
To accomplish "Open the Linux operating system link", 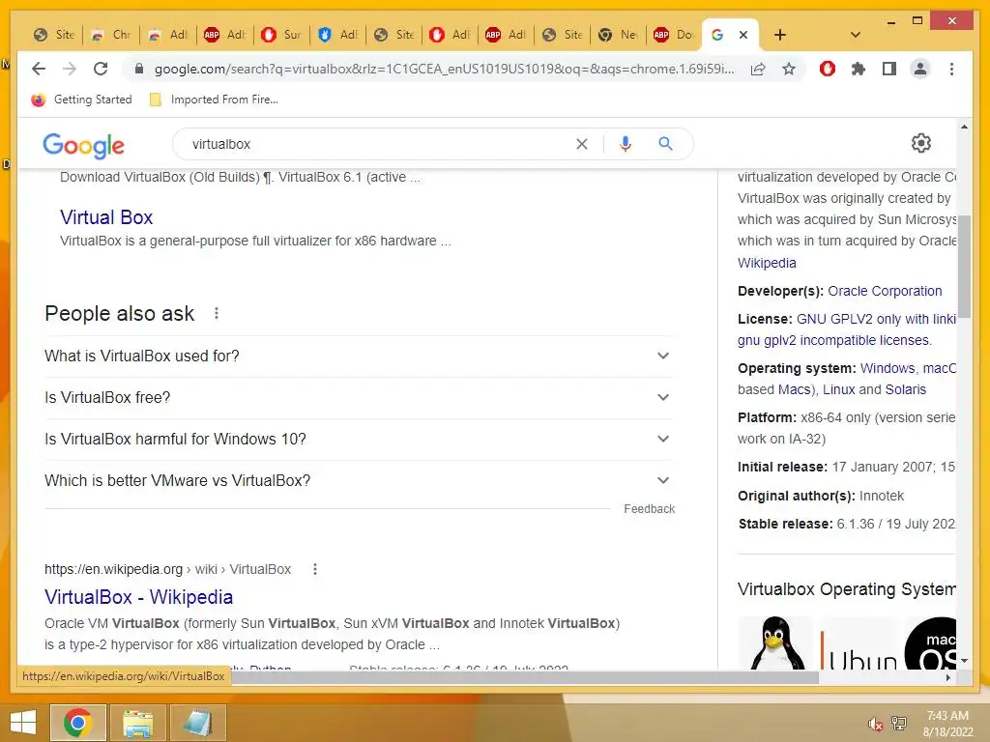I will [x=838, y=389].
